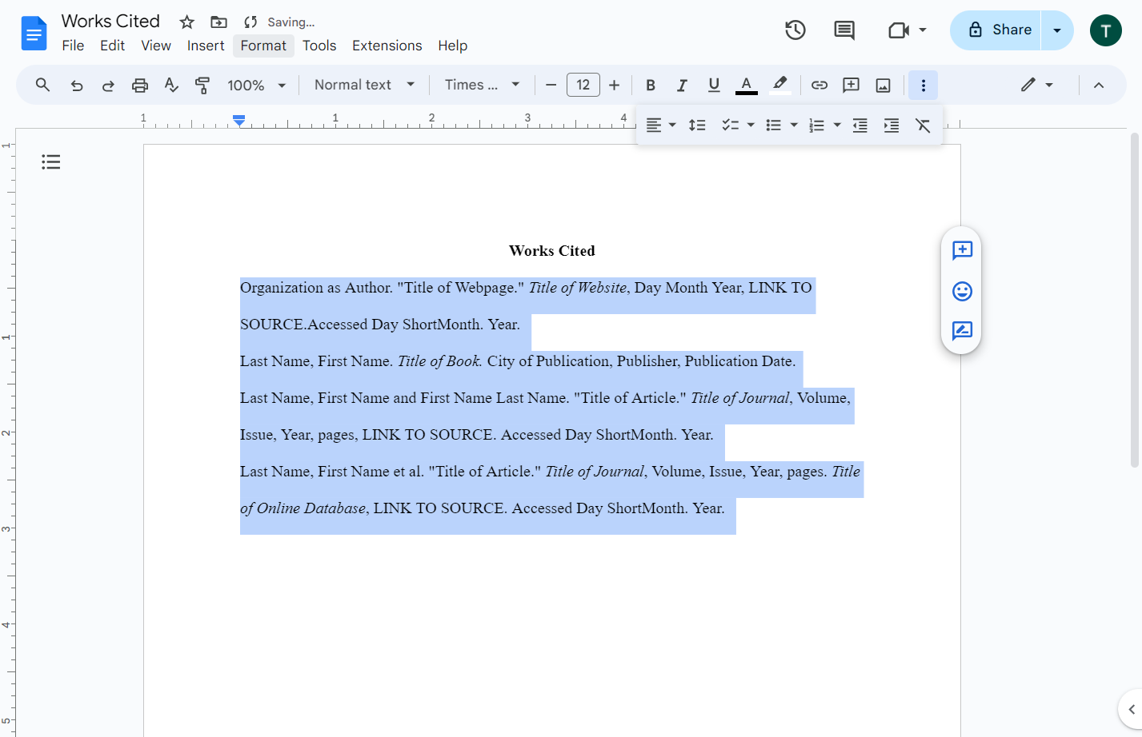Click the bold Works Cited heading
This screenshot has height=737, width=1142.
pos(552,251)
